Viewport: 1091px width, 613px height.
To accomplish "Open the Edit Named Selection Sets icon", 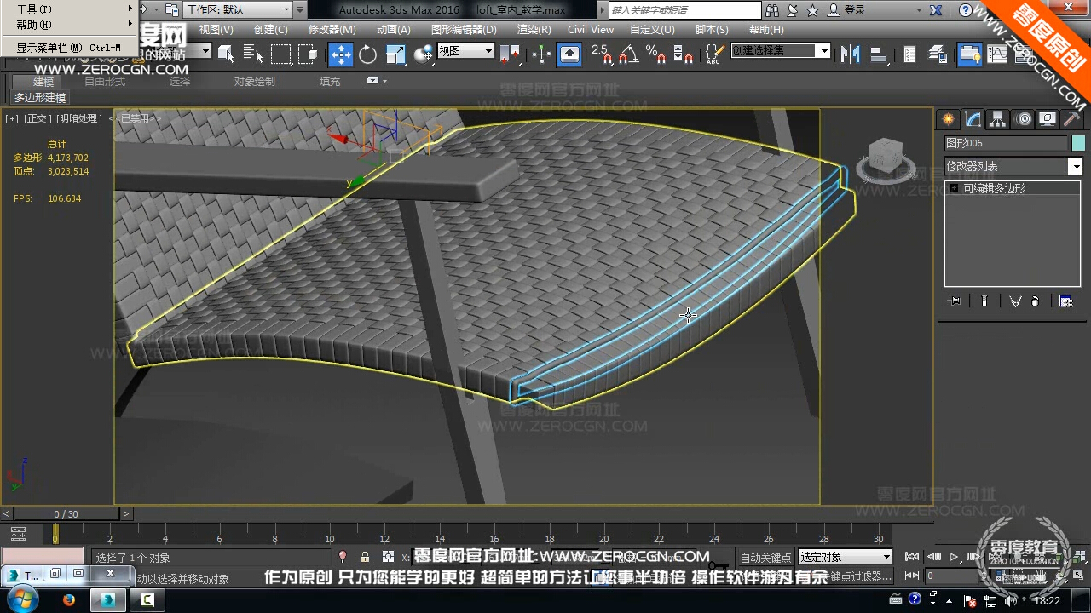I will [x=713, y=54].
